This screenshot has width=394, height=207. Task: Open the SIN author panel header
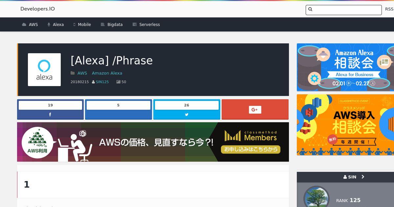point(345,177)
